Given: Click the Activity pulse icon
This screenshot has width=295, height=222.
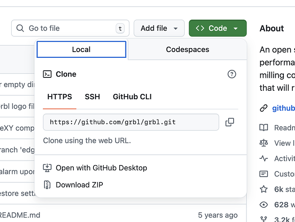Looking at the screenshot, I should point(264,158).
